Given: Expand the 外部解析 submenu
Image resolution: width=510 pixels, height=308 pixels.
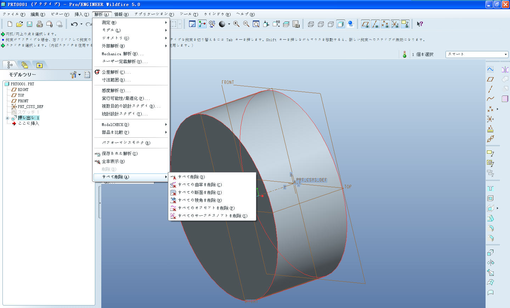Looking at the screenshot, I should (130, 46).
